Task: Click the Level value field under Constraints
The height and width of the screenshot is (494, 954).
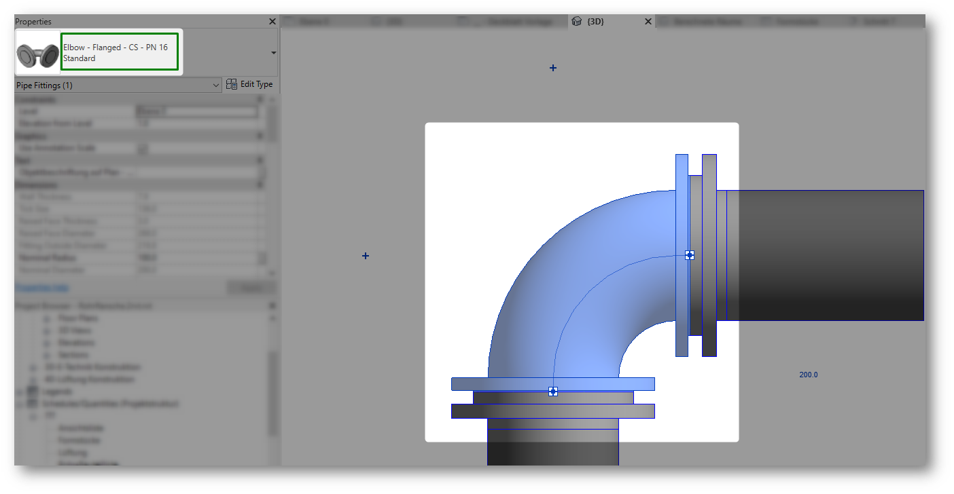Action: coord(197,111)
